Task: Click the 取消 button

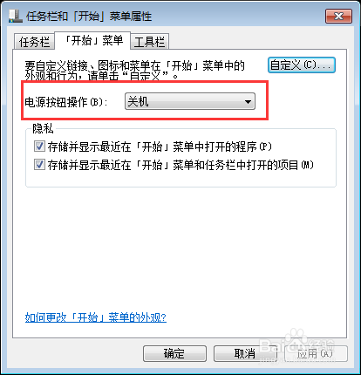Action: (245, 353)
